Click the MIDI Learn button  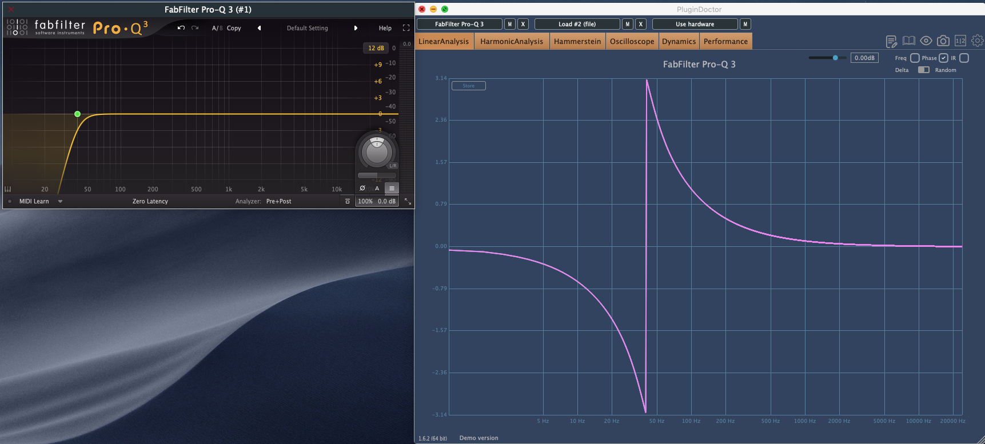[34, 201]
